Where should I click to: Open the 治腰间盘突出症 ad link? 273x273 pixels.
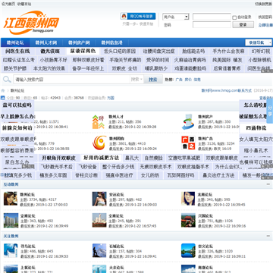tap(158, 52)
